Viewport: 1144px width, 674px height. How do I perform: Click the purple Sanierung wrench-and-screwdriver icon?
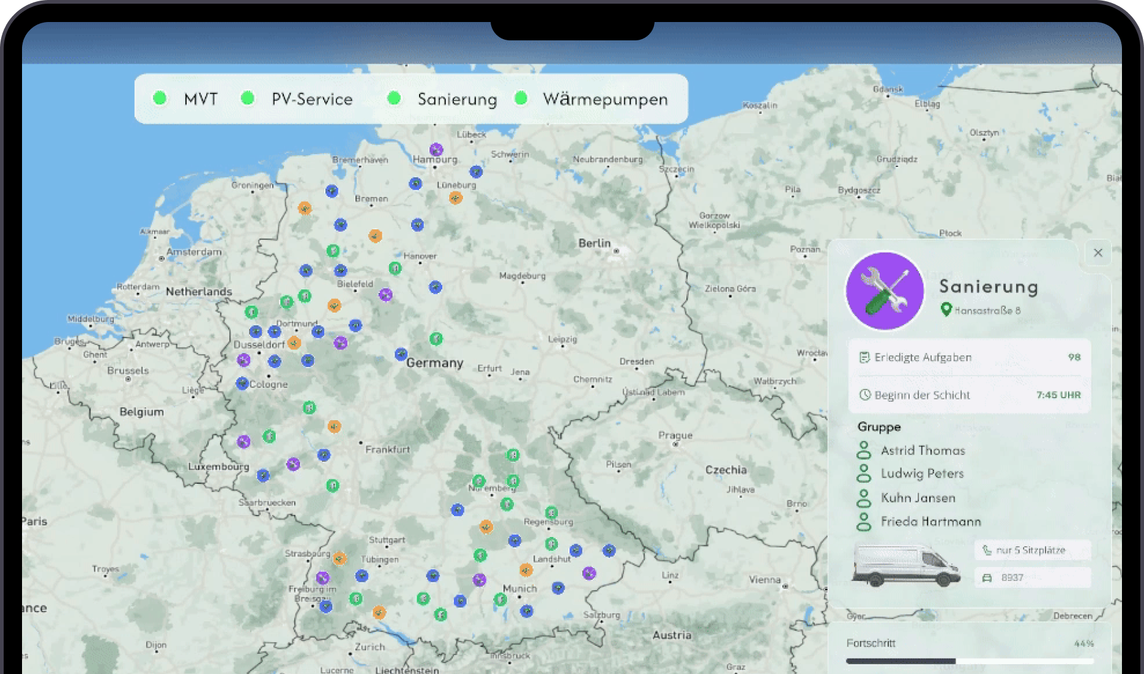coord(885,291)
